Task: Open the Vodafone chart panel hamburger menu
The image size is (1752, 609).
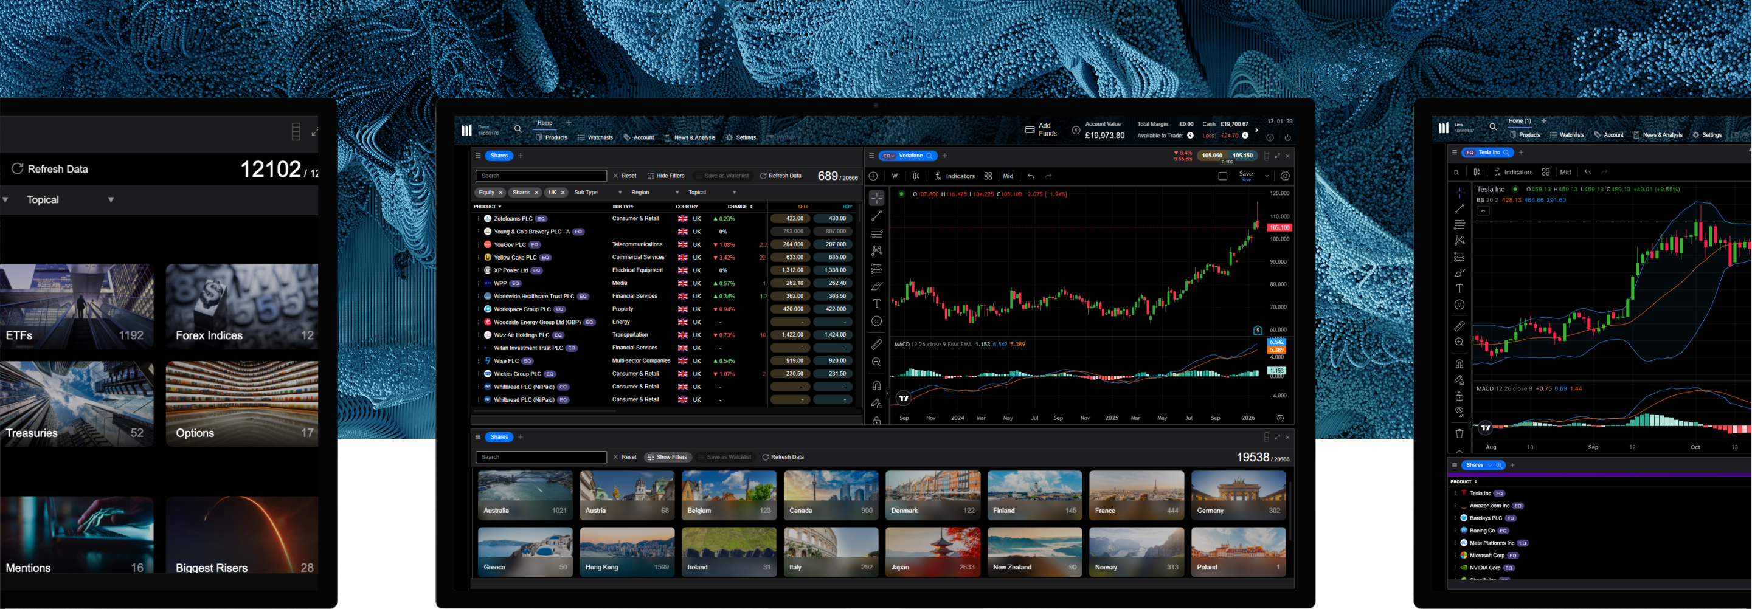Action: point(871,156)
